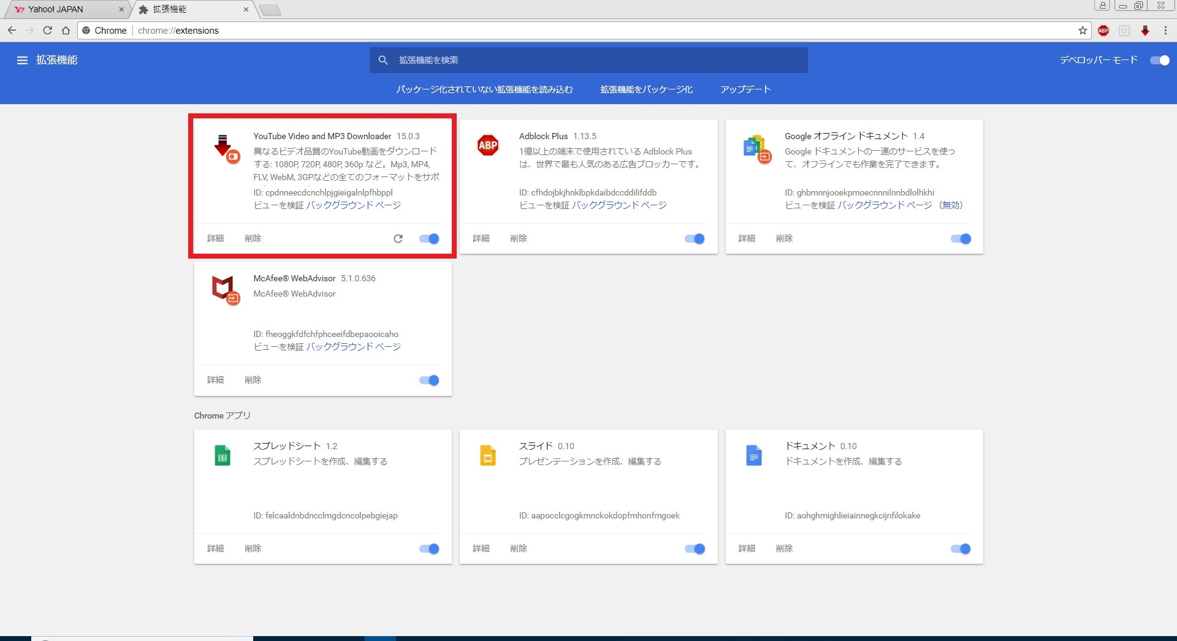Reload the current page

(x=47, y=30)
